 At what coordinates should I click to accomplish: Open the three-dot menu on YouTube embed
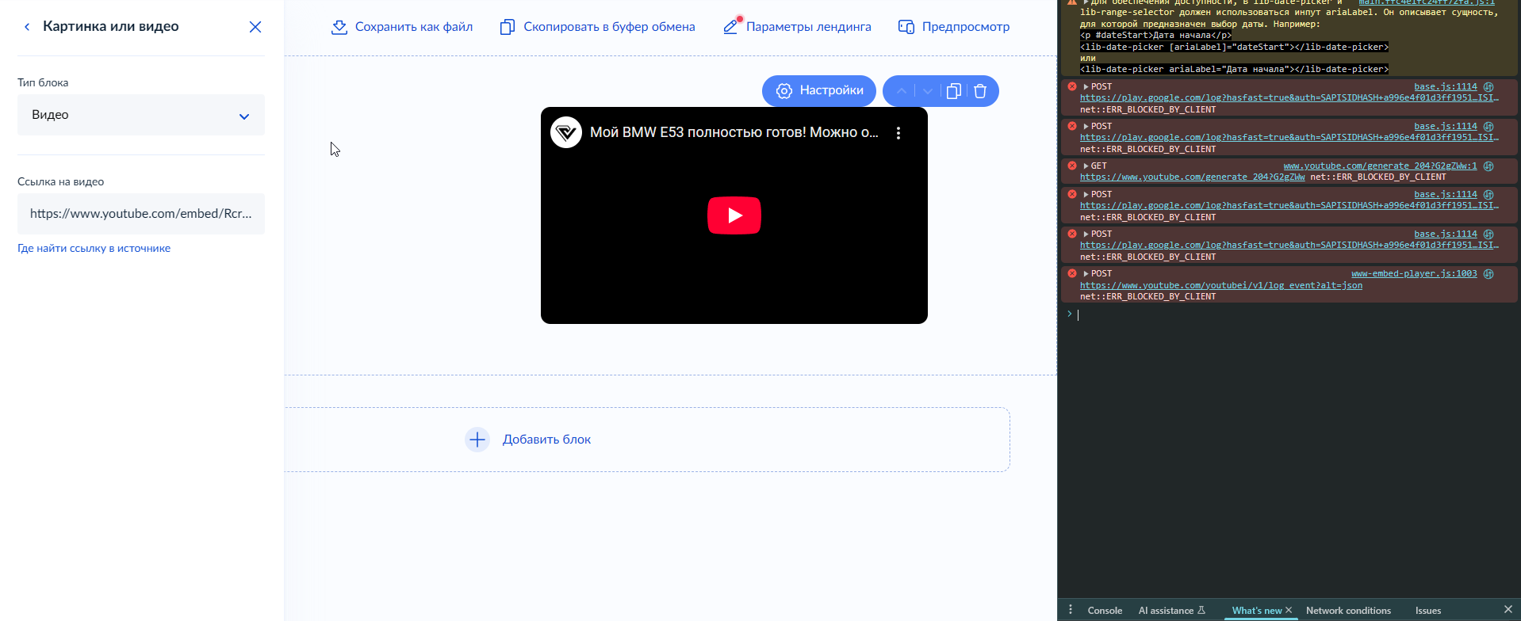point(898,133)
